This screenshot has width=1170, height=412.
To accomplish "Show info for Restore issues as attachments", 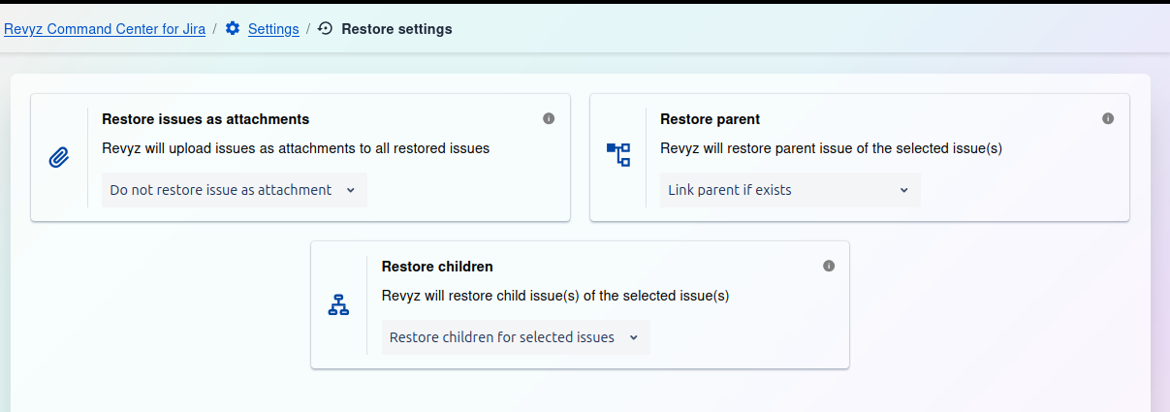I will coord(549,118).
